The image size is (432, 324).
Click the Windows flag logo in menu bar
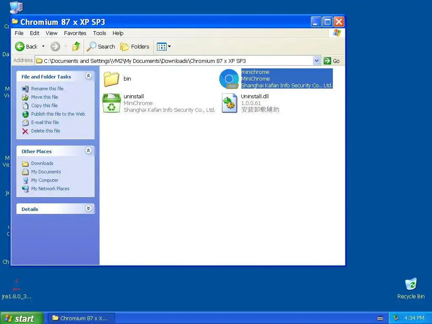tap(337, 33)
